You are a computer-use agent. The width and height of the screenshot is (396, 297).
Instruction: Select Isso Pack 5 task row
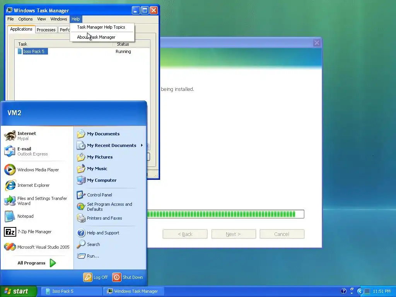coord(82,51)
